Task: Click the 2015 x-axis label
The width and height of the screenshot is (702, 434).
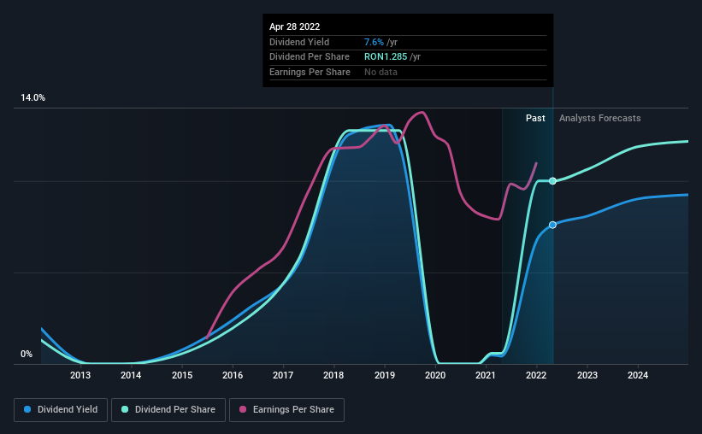Action: 182,375
